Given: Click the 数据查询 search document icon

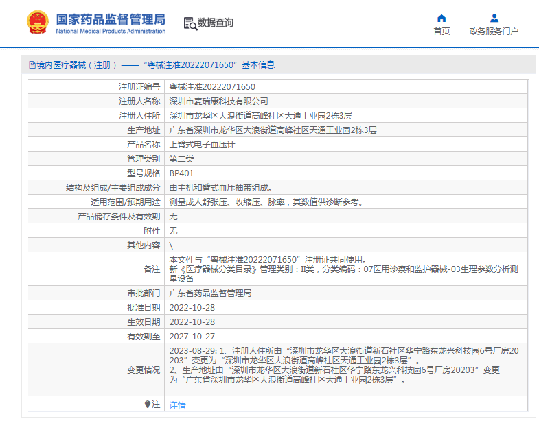Looking at the screenshot, I should click(190, 23).
